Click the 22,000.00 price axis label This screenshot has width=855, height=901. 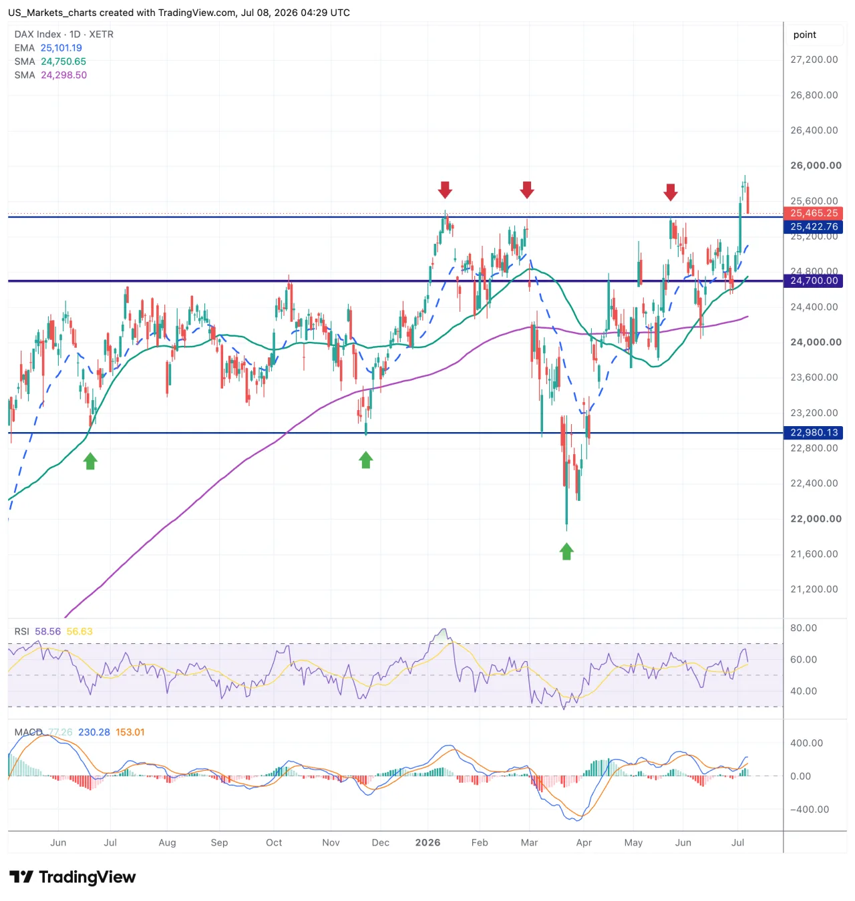pos(816,519)
